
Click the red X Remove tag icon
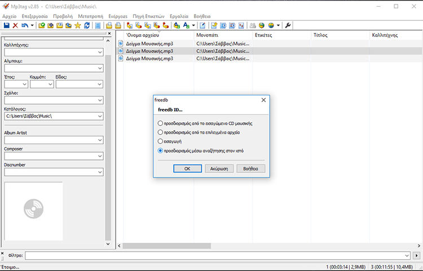[x=15, y=25]
